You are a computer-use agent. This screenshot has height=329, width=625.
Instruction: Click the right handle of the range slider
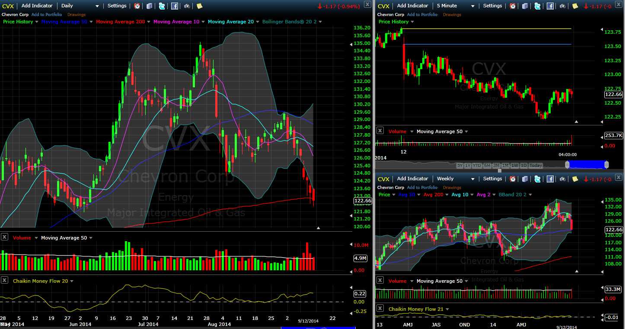tap(606, 165)
